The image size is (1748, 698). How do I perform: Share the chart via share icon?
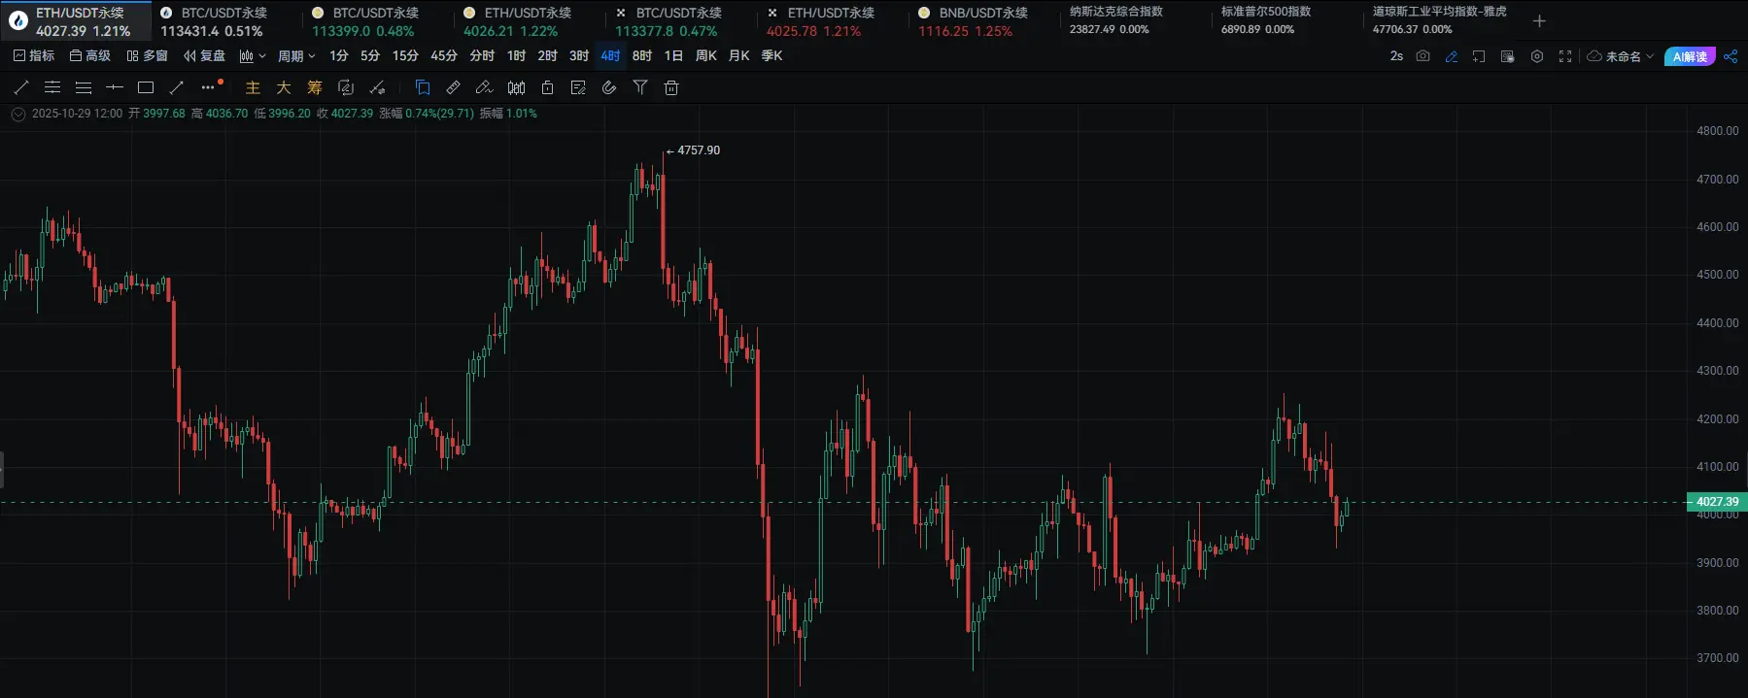[x=1731, y=56]
